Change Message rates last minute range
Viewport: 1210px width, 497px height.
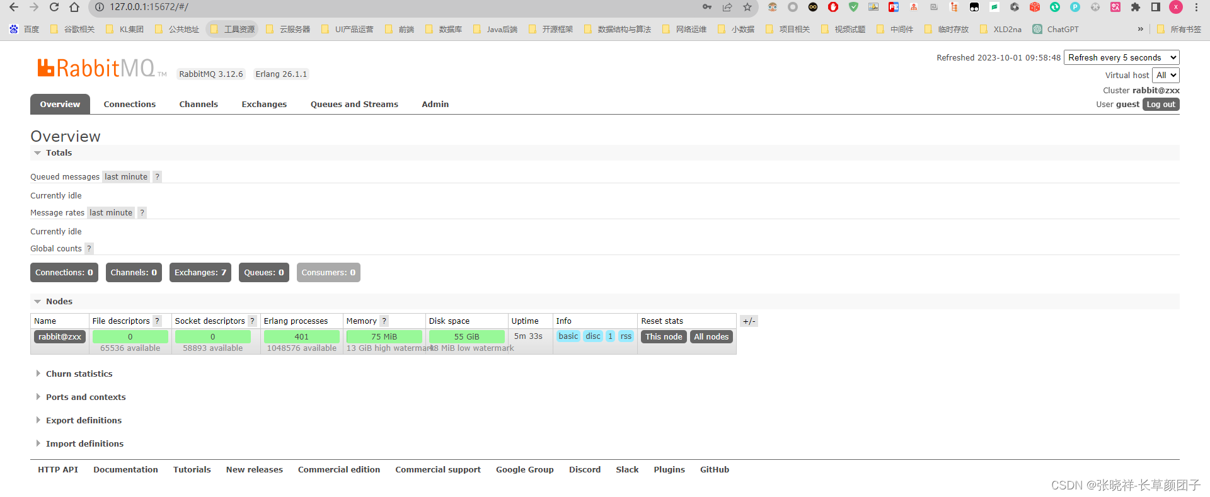pos(111,213)
